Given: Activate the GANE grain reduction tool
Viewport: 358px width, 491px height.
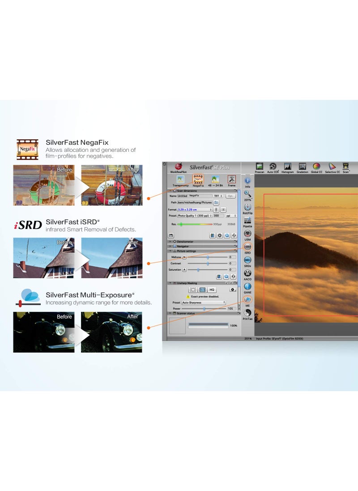Looking at the screenshot, I should (247, 288).
